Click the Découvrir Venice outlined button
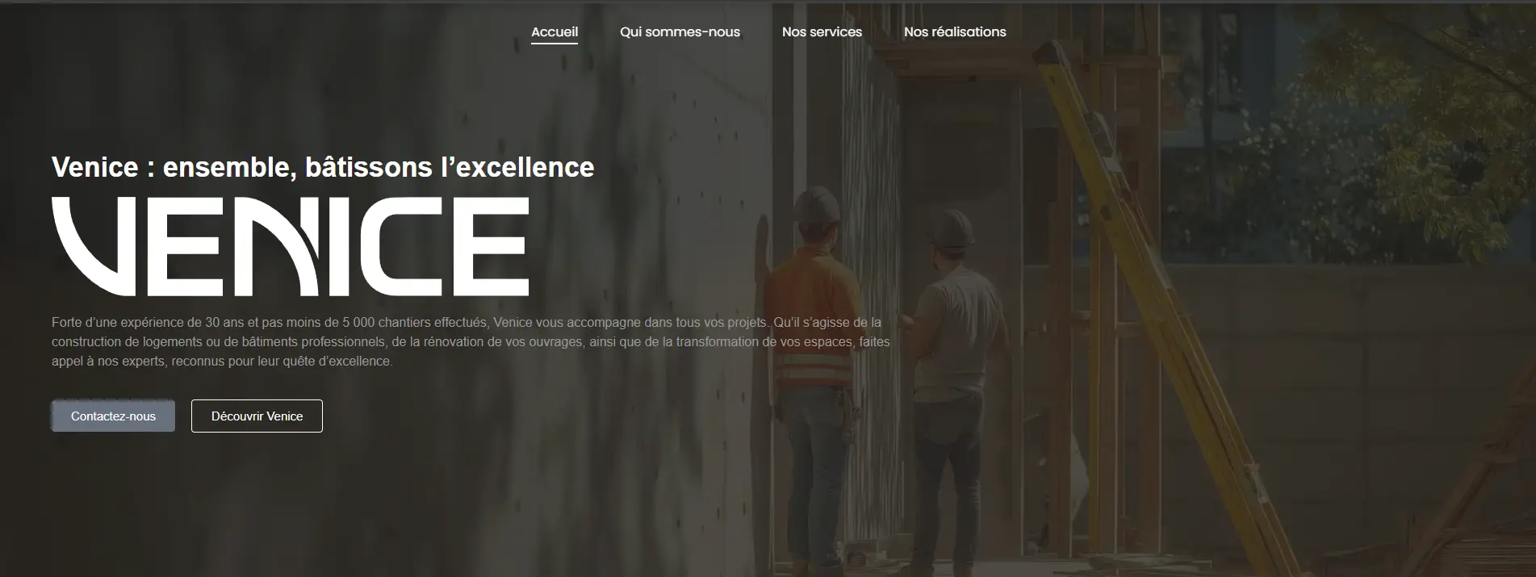 257,416
